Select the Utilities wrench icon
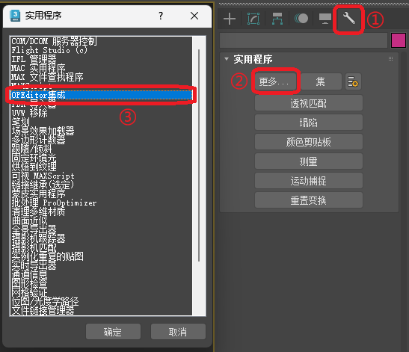Screen dimensions: 409x352 point(349,19)
